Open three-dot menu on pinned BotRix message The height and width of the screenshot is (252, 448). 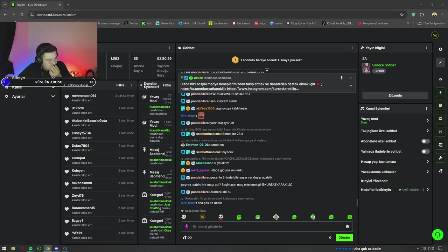point(351,78)
